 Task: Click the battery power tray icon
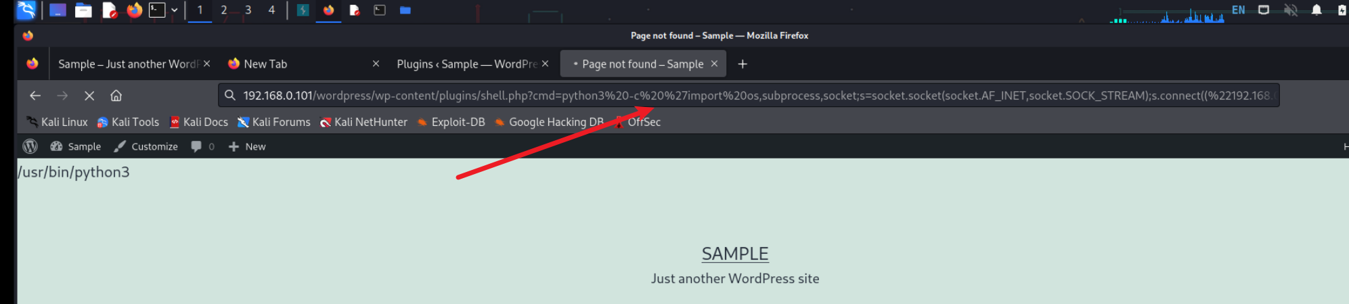[1342, 10]
